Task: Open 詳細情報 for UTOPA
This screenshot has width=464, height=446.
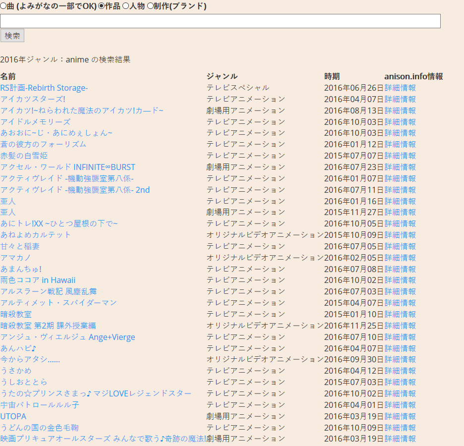Action: pyautogui.click(x=400, y=416)
